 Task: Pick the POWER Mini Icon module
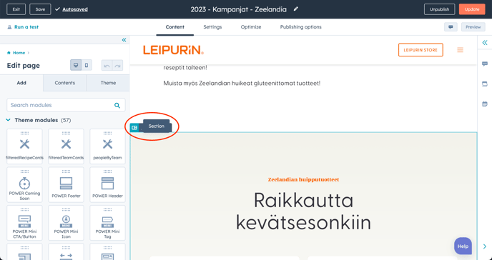click(x=66, y=223)
